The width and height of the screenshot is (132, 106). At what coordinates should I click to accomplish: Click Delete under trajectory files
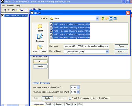(x=40, y=67)
